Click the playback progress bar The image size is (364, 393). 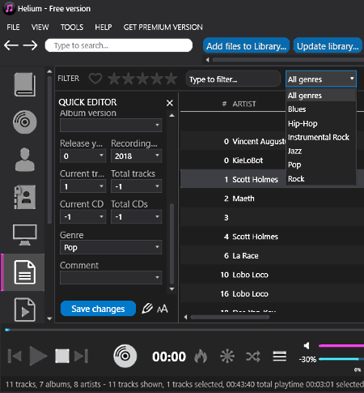pyautogui.click(x=184, y=330)
